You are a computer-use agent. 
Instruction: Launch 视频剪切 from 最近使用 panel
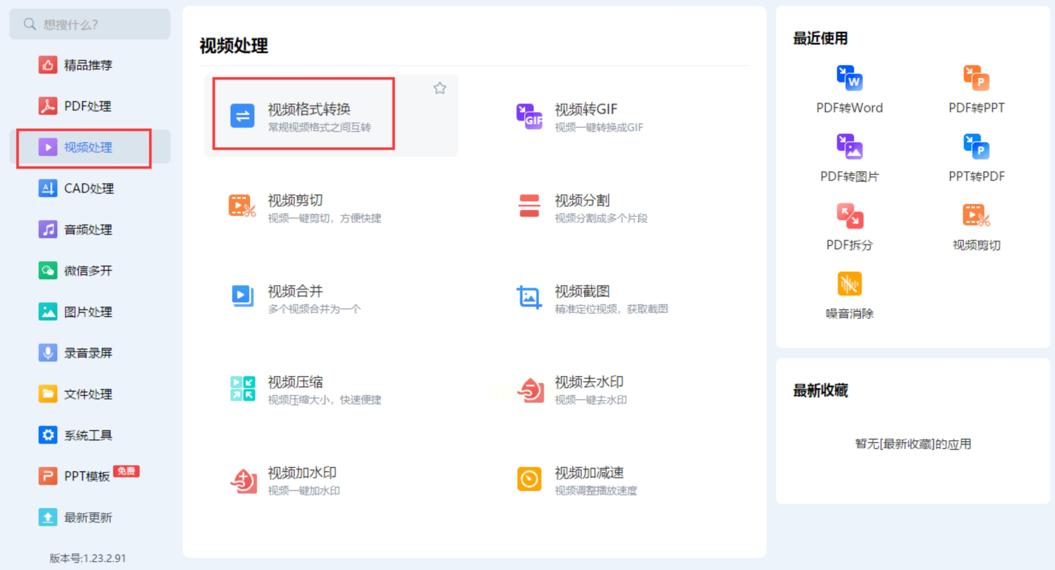pyautogui.click(x=976, y=227)
